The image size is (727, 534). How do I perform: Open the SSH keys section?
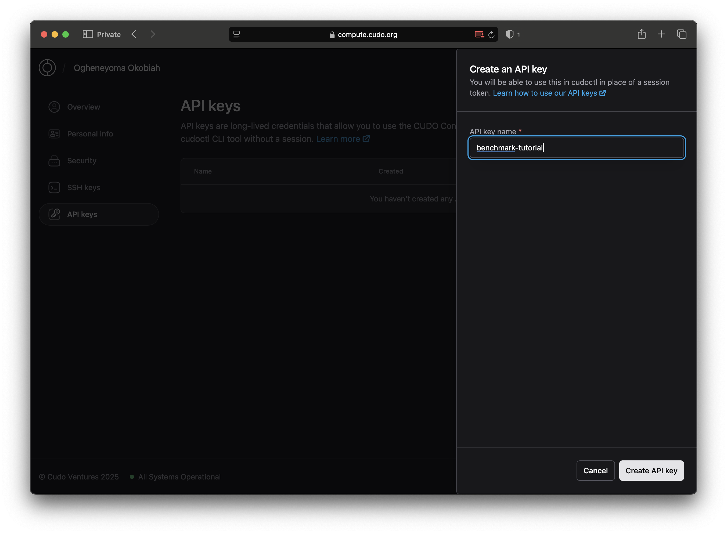[99, 187]
